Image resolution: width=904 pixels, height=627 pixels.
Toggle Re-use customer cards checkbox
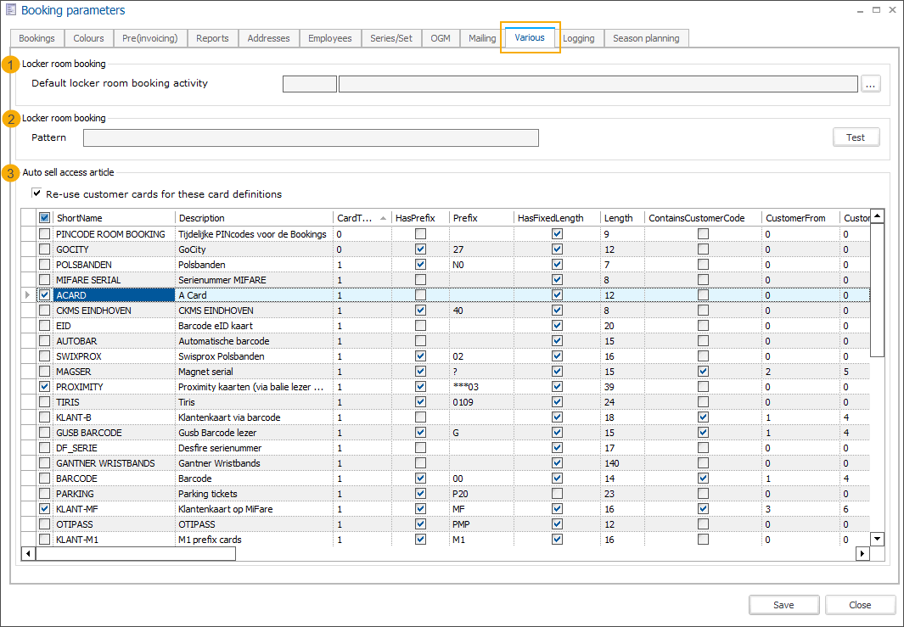click(x=36, y=193)
